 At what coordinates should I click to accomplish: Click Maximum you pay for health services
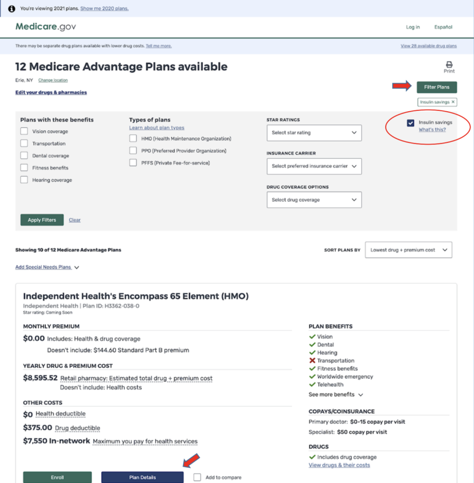click(x=145, y=441)
